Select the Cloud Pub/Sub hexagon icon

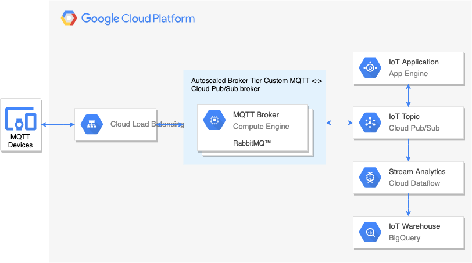(370, 123)
